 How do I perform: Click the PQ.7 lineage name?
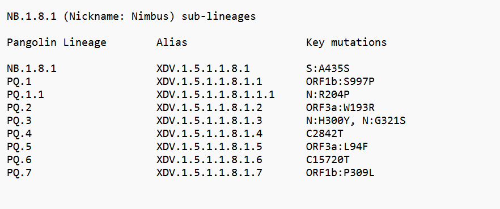19,173
